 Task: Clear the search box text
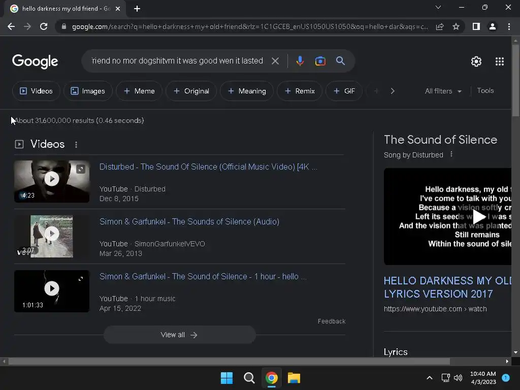(x=275, y=61)
